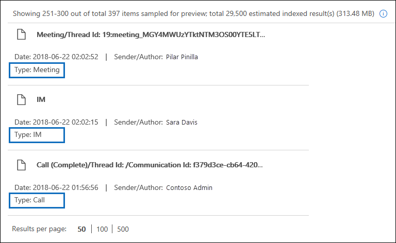Click the info icon beside results summary

383,14
